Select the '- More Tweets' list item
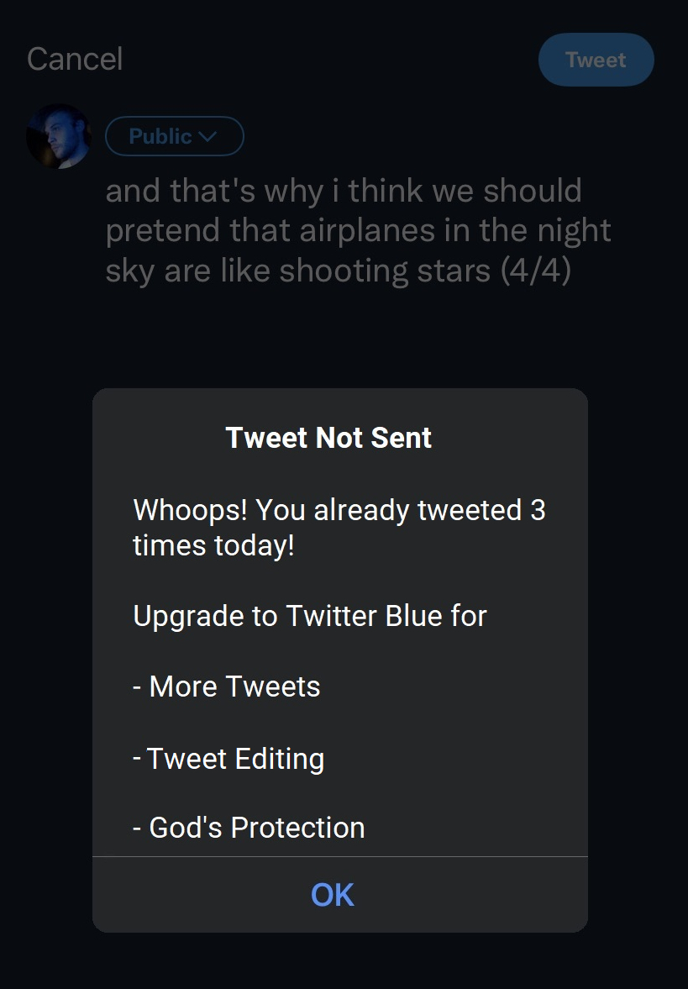The width and height of the screenshot is (688, 989). 227,687
